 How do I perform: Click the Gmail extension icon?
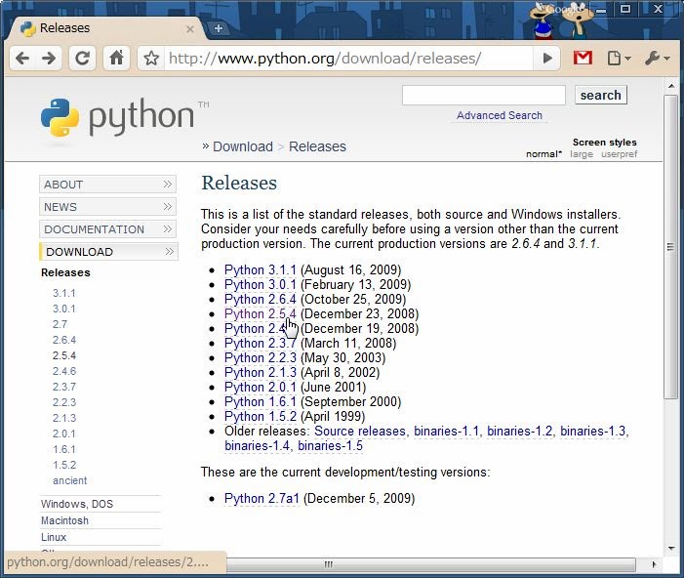click(x=583, y=59)
